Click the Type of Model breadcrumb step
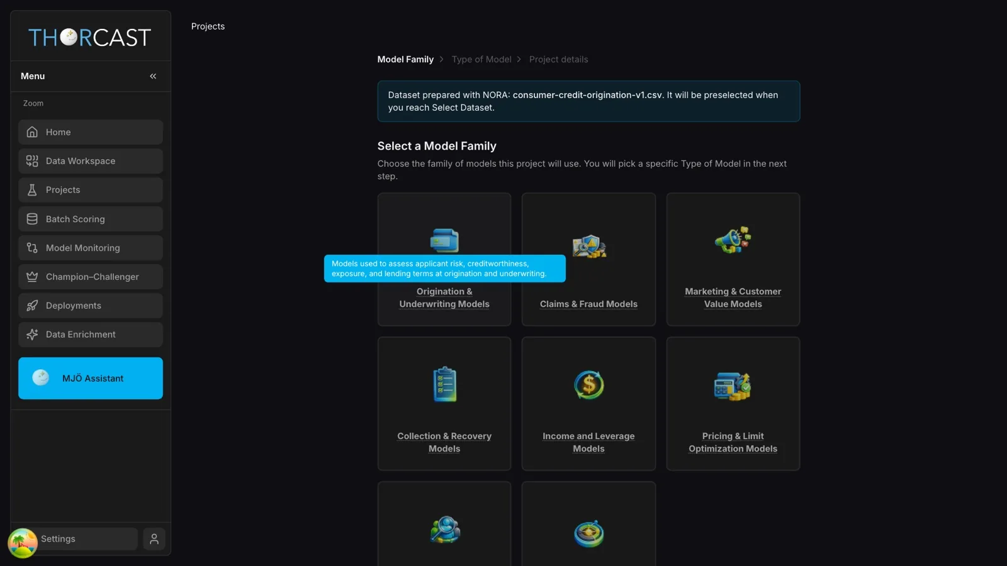Screen dimensions: 1007x566 pos(481,59)
